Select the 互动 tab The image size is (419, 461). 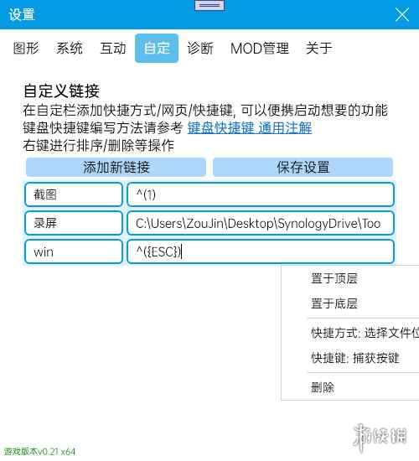[113, 49]
